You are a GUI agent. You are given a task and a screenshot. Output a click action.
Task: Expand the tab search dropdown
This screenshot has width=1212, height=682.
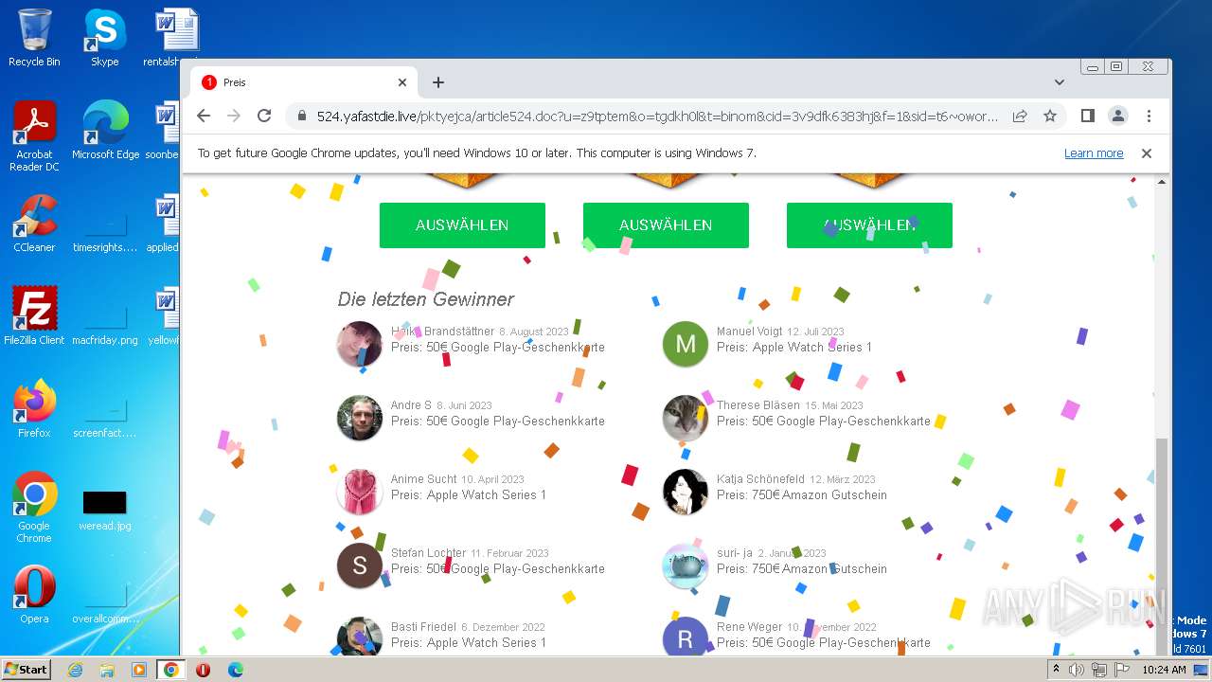[1060, 82]
